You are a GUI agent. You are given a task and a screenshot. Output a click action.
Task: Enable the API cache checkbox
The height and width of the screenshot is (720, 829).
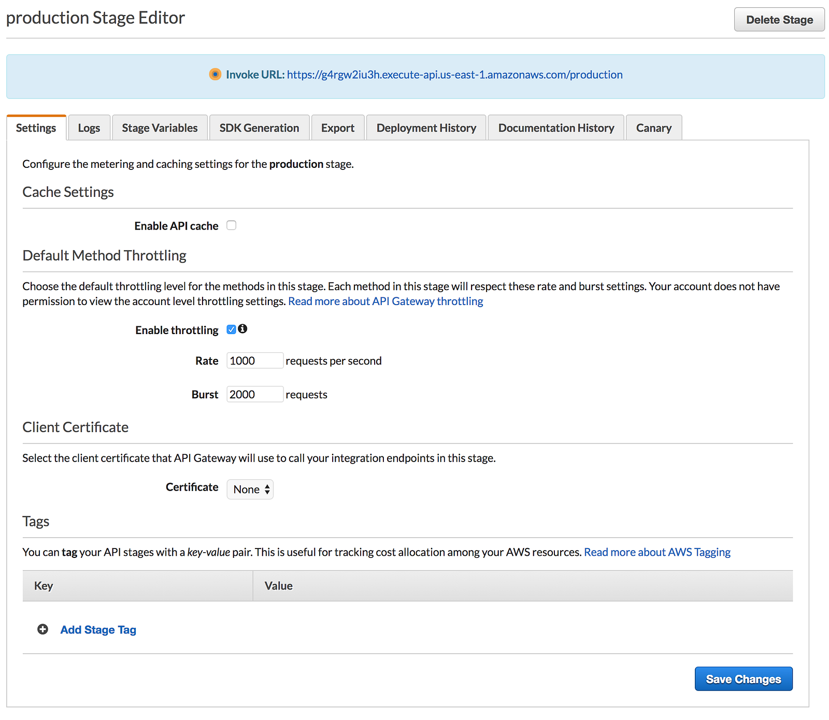[232, 225]
